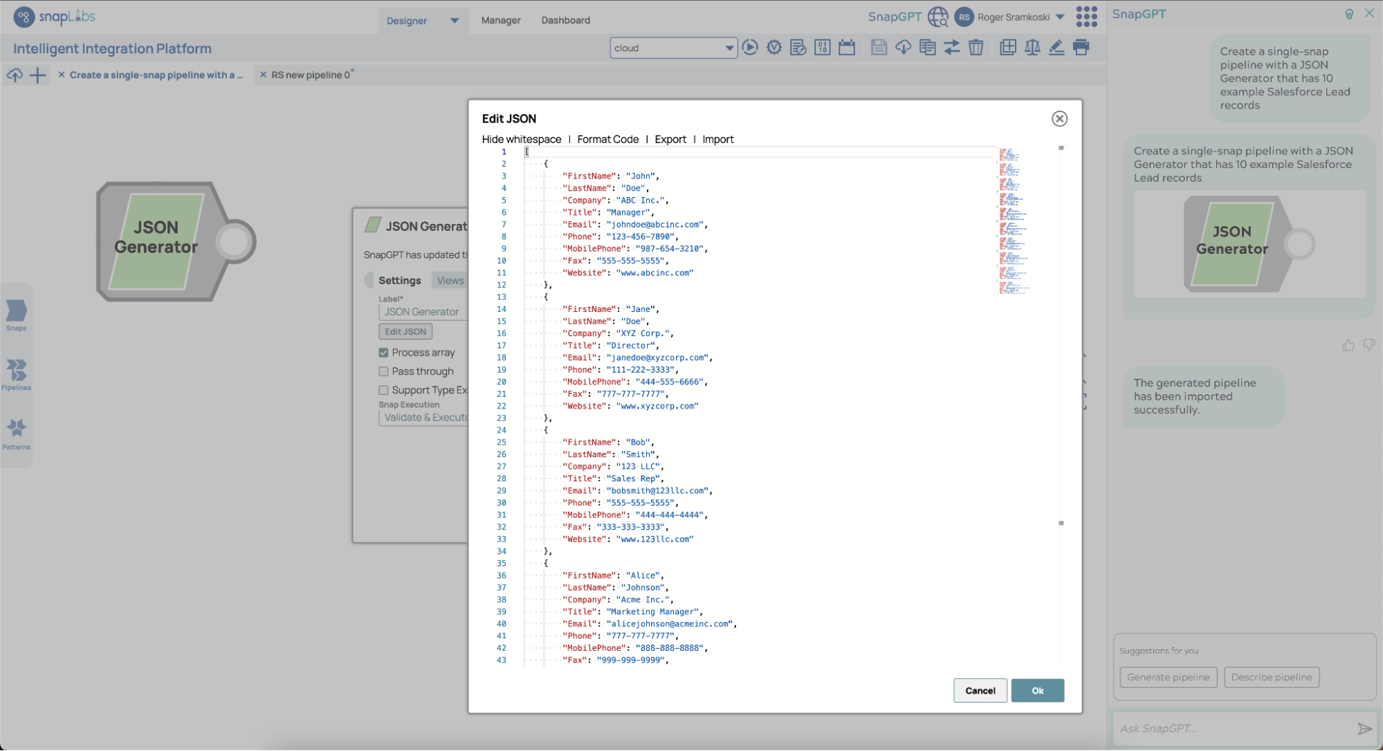Uncheck the Process array option

(384, 352)
